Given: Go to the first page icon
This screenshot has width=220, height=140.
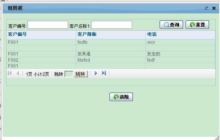Looking at the screenshot, I should click(x=10, y=73).
